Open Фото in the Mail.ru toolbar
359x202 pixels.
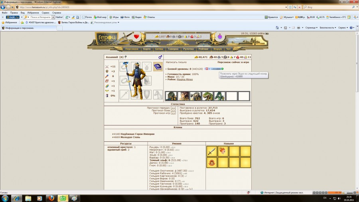click(x=125, y=17)
